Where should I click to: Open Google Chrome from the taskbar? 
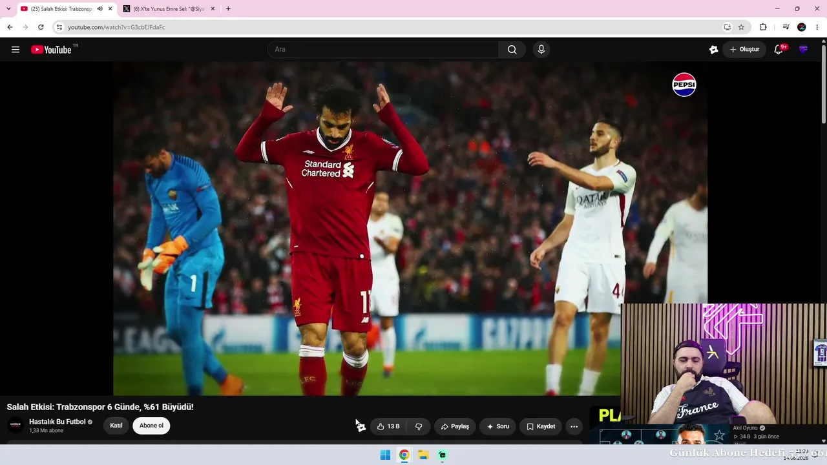404,455
